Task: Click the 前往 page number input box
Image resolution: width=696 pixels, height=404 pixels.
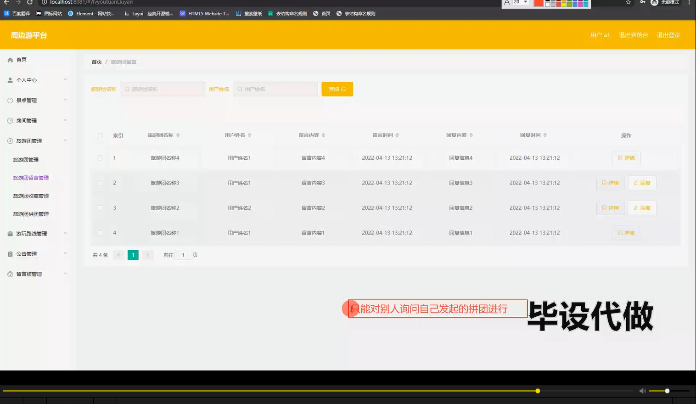Action: (183, 255)
